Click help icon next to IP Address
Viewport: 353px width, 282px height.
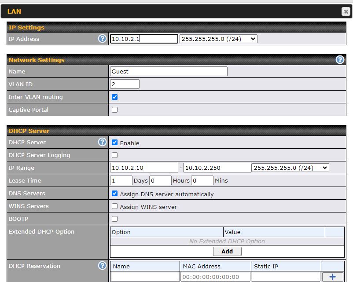click(102, 39)
